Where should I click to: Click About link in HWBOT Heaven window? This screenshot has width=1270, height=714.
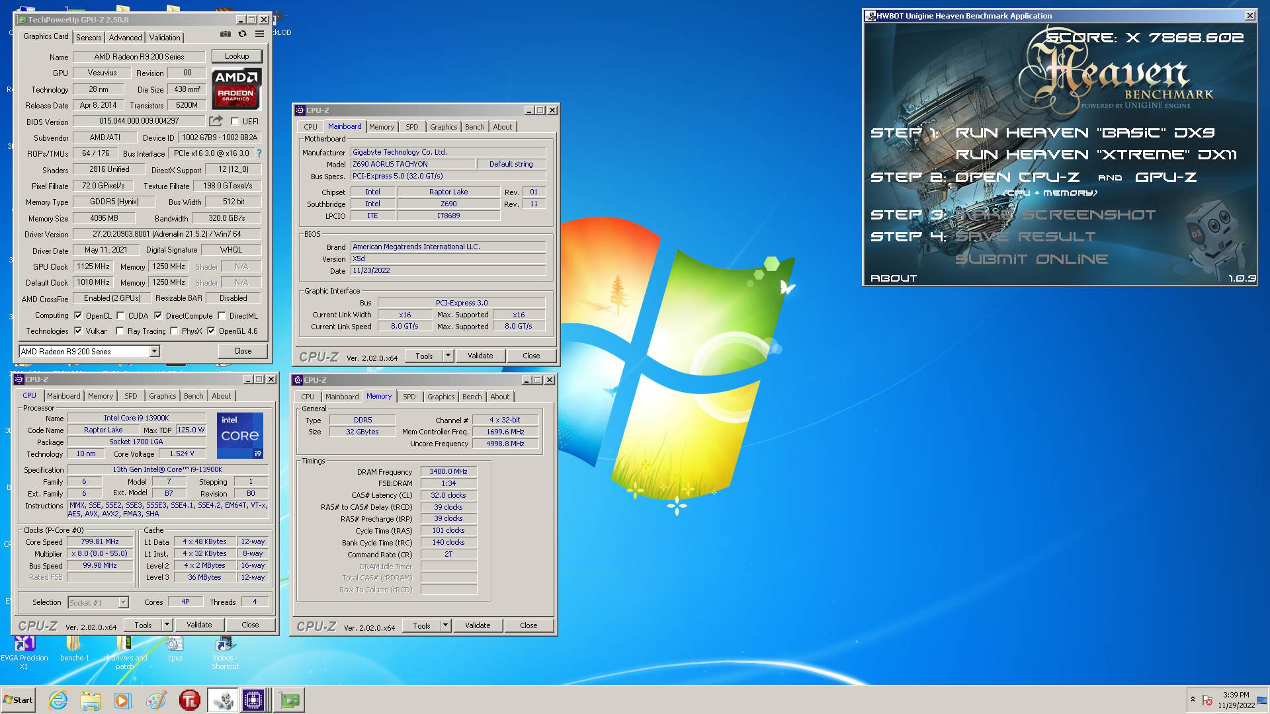(x=894, y=278)
